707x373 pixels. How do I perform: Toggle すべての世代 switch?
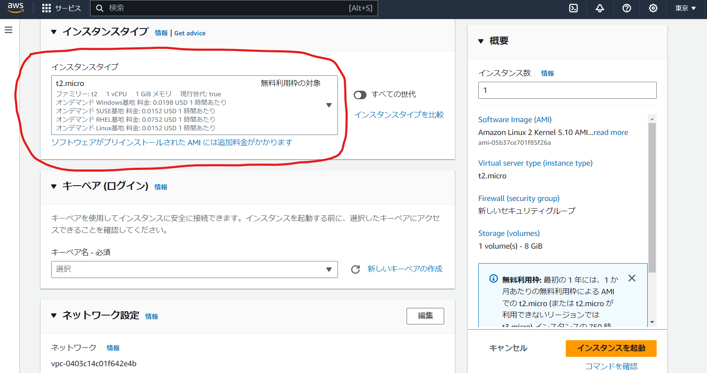(360, 95)
